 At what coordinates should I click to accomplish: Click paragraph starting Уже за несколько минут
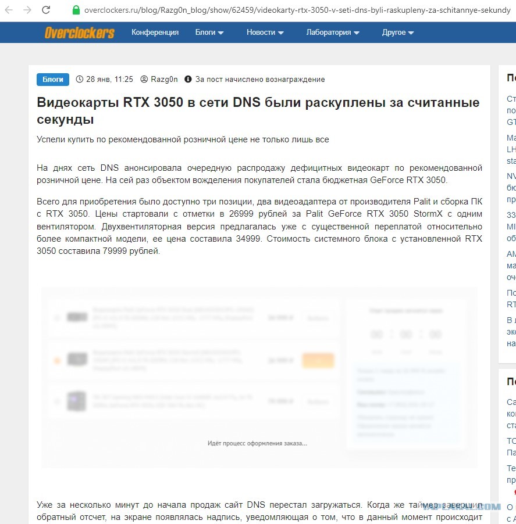pos(259,511)
